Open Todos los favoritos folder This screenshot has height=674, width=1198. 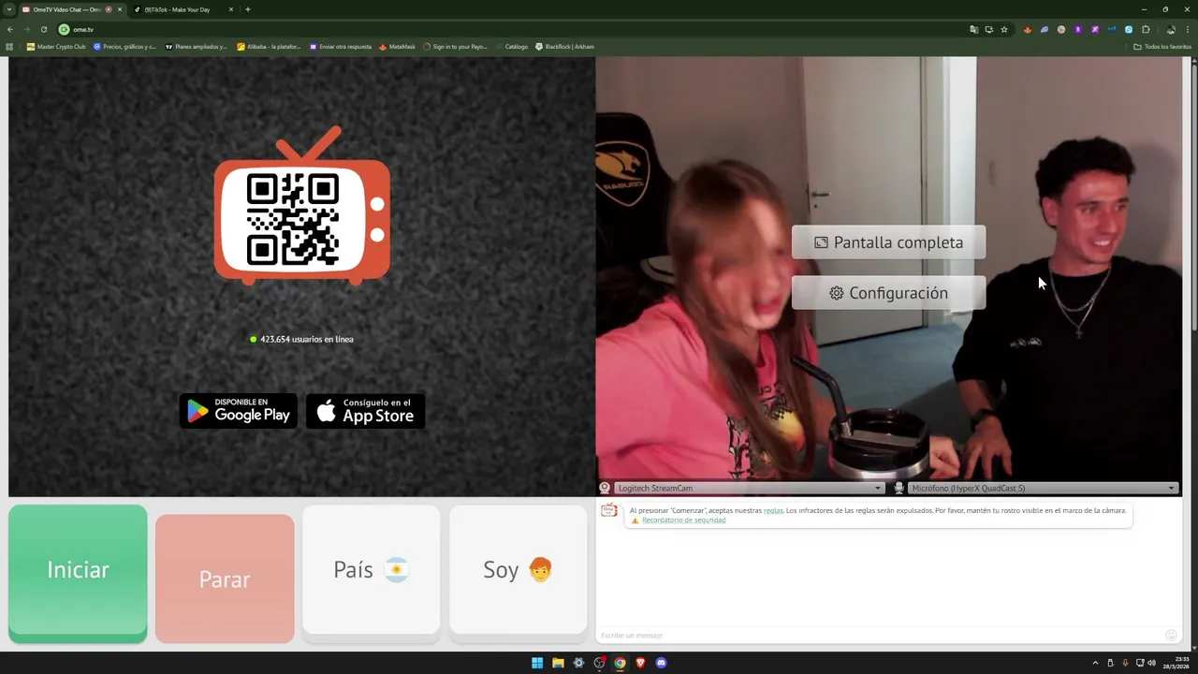tap(1161, 46)
